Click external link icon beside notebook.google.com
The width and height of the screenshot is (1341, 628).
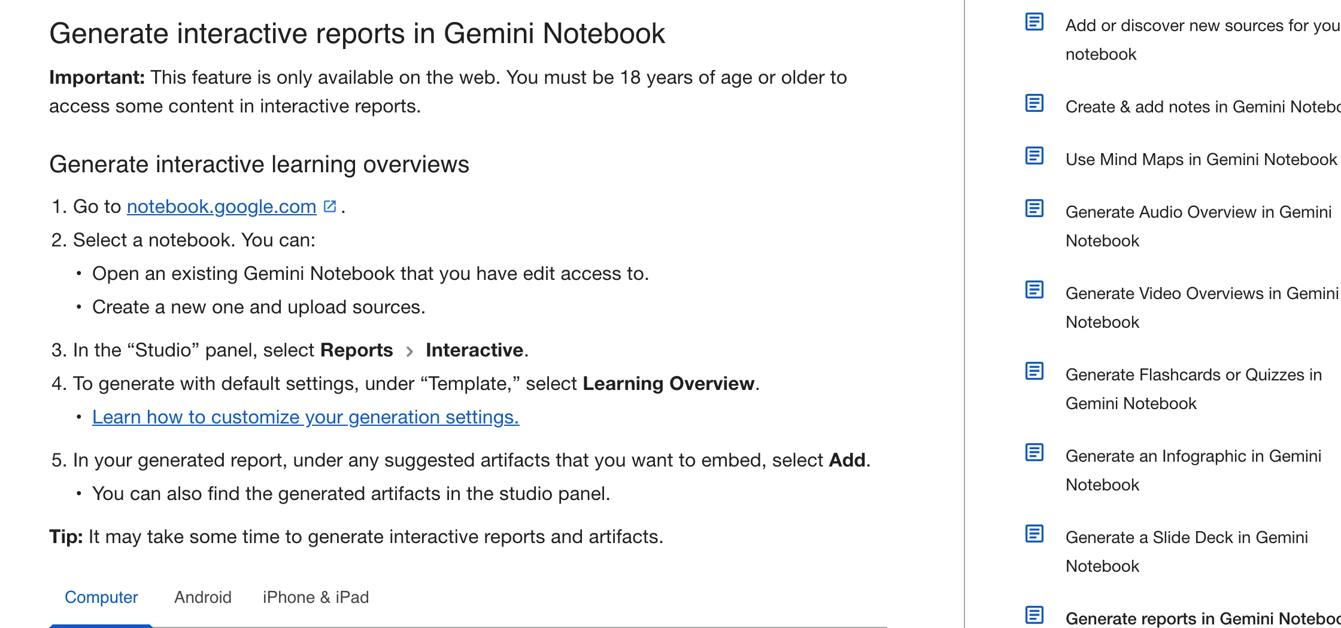(330, 206)
